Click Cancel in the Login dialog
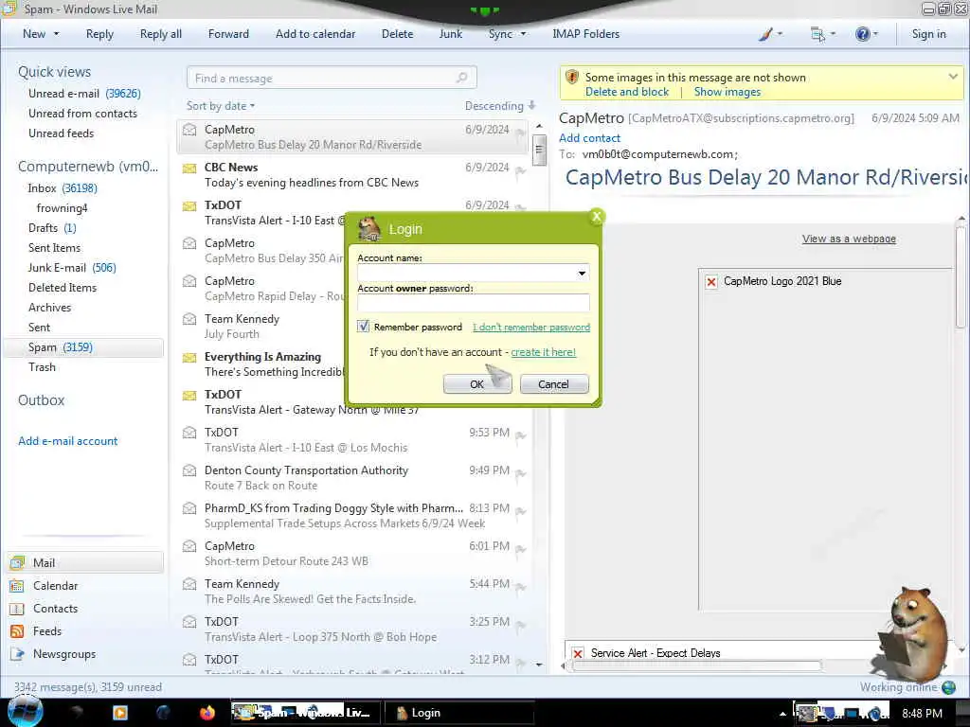This screenshot has height=727, width=970. [553, 384]
